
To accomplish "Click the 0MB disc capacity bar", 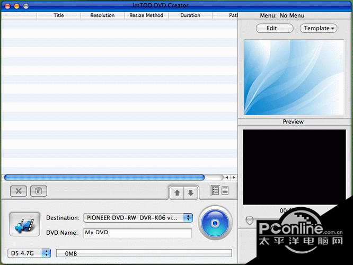I will click(144, 253).
